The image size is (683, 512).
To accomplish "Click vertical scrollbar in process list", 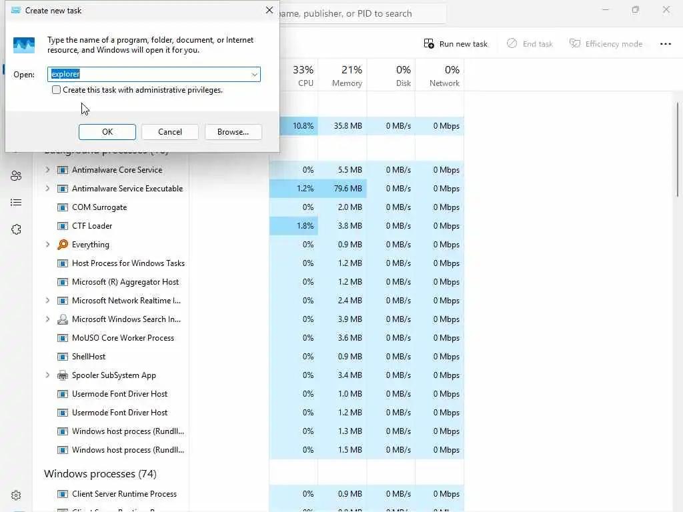I will [678, 149].
